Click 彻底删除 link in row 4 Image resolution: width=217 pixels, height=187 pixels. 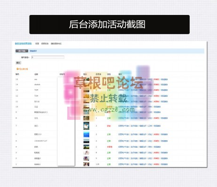pos(157,147)
